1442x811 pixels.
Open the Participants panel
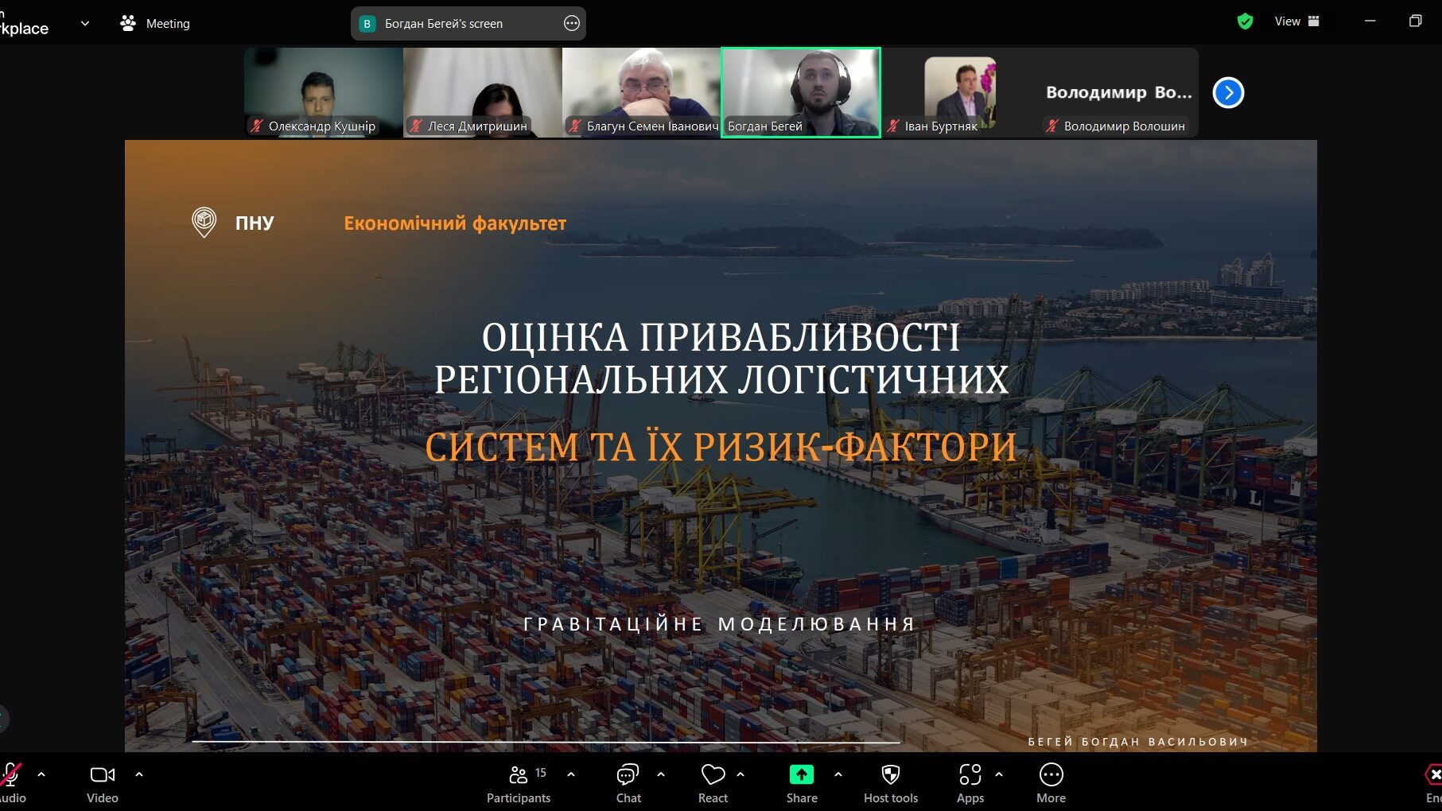point(518,783)
